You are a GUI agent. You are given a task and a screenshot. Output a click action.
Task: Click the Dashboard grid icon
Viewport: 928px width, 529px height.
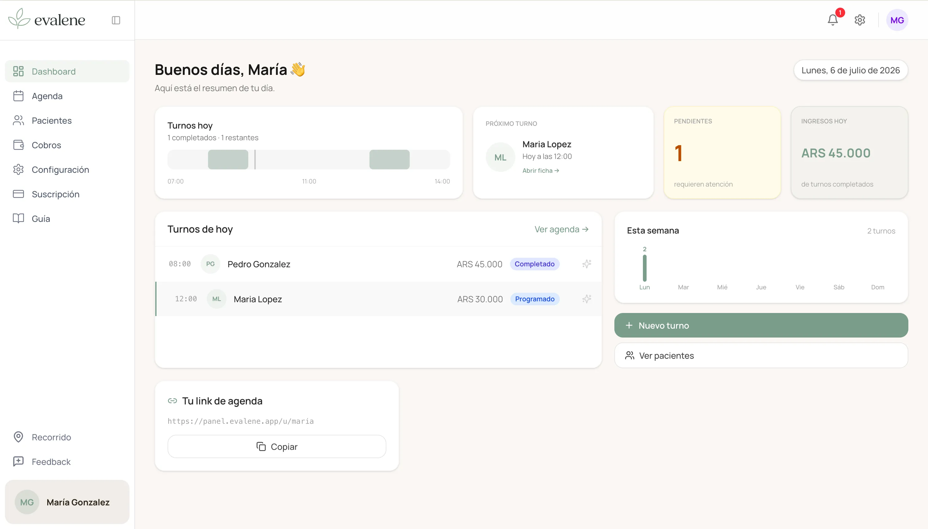(x=18, y=71)
